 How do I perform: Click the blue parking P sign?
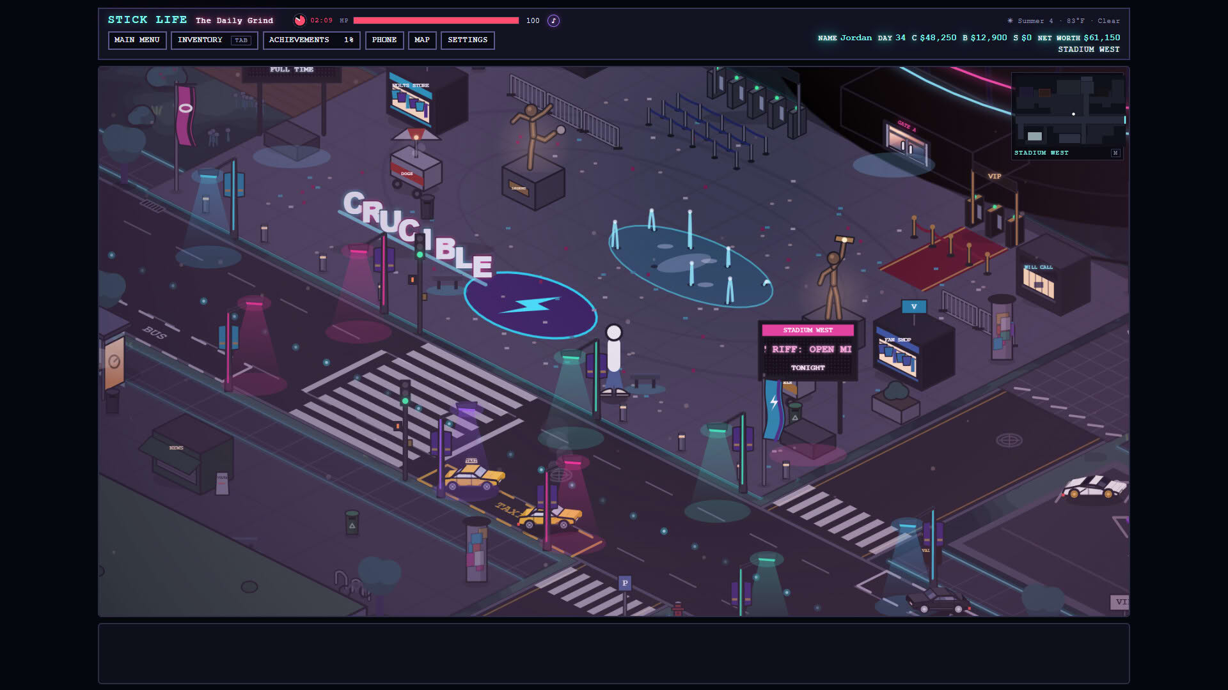625,583
